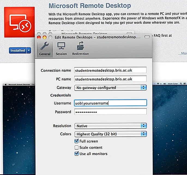This screenshot has height=175, width=187.
Task: Click the Wi-Fi icon in the menu bar
Action: point(158,84)
